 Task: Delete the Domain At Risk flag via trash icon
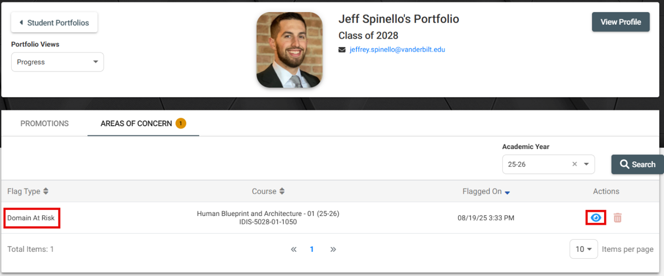tap(618, 217)
